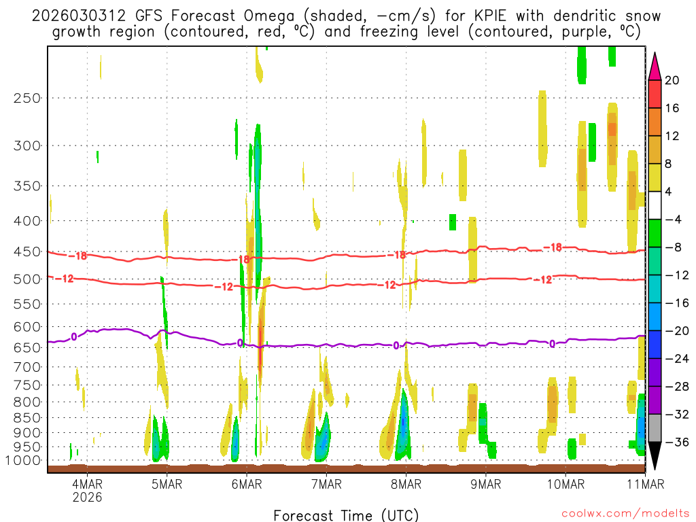Image resolution: width=696 pixels, height=522 pixels.
Task: Click the 11MAR label at the axis end
Action: 644,484
